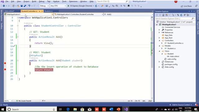Click the Windows Start button
Screen dimensions: 199x112
(2, 109)
